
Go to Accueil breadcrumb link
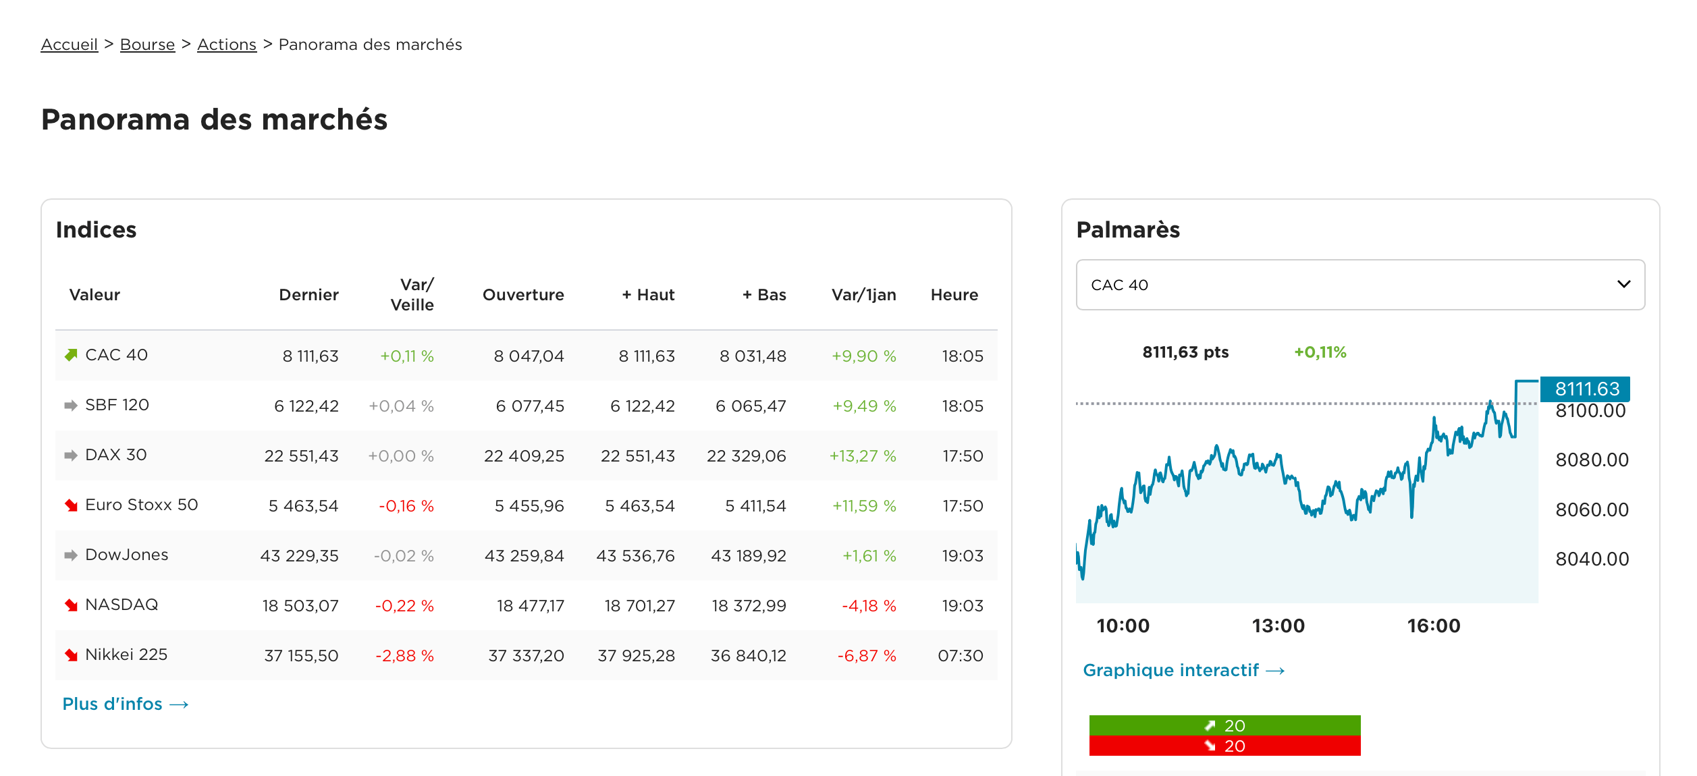(x=70, y=45)
